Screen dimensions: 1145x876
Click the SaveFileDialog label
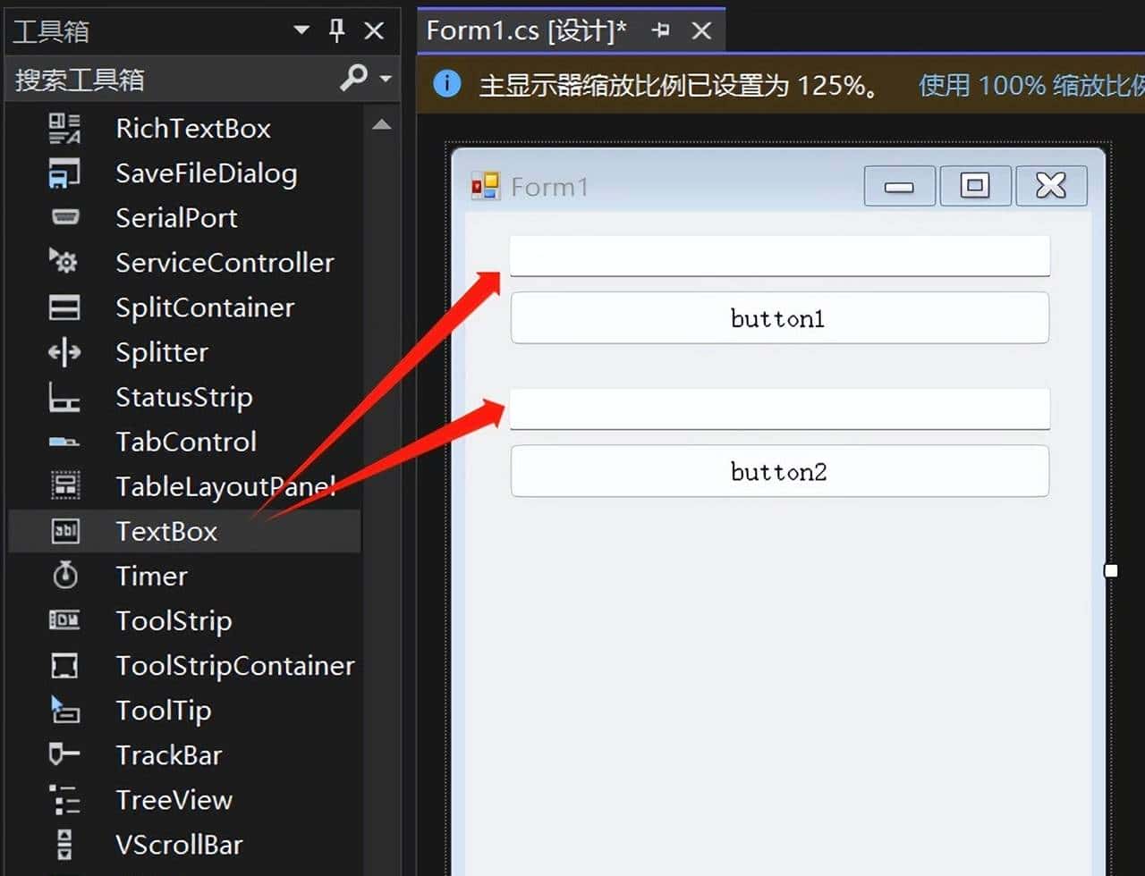[x=207, y=173]
